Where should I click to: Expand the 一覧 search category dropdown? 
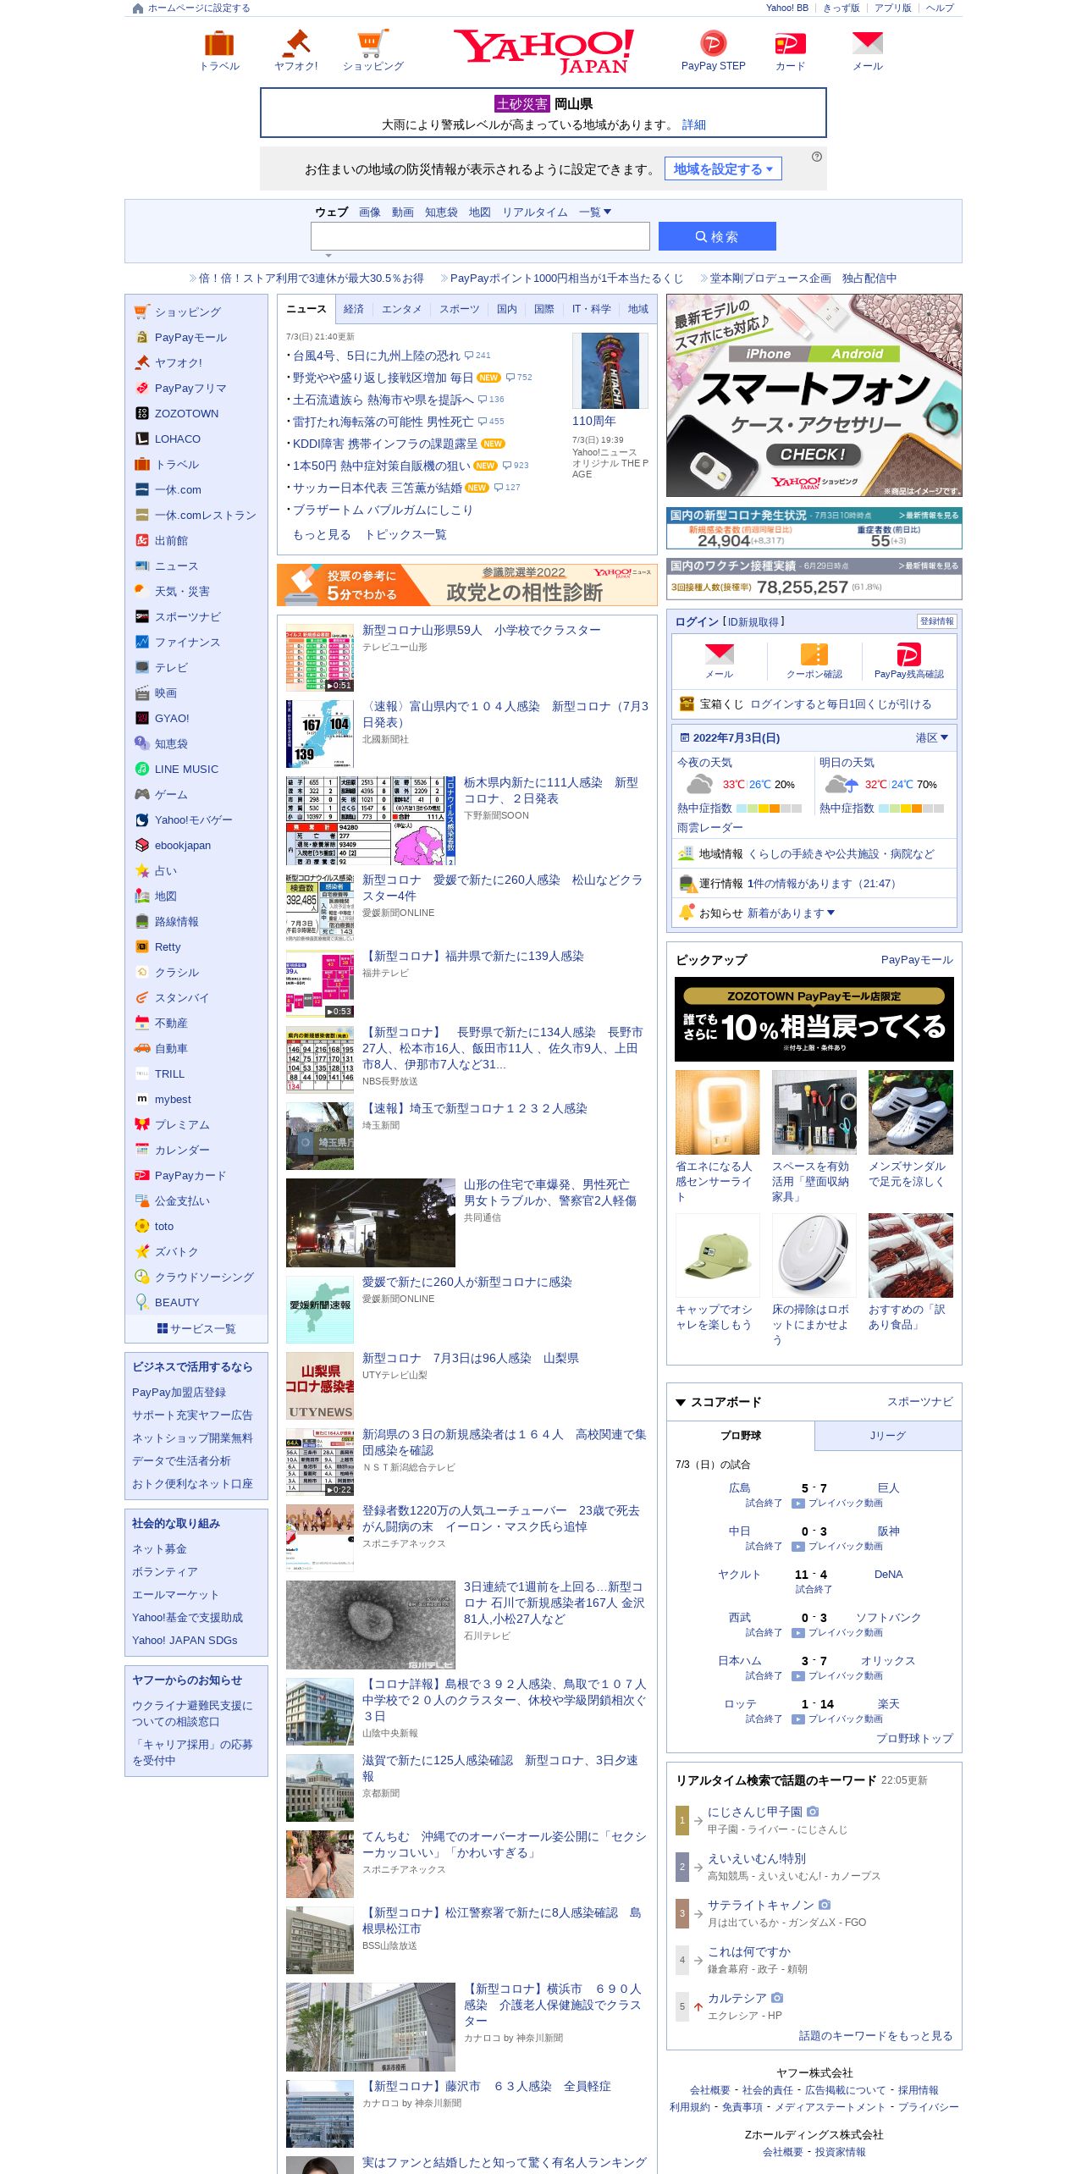coord(595,212)
